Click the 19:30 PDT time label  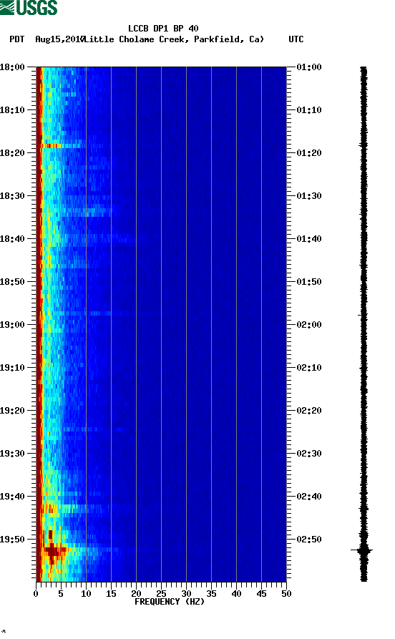12,453
